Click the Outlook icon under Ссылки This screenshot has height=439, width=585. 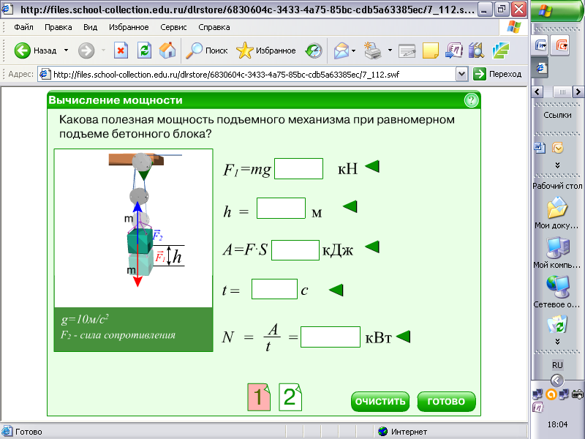pyautogui.click(x=558, y=148)
